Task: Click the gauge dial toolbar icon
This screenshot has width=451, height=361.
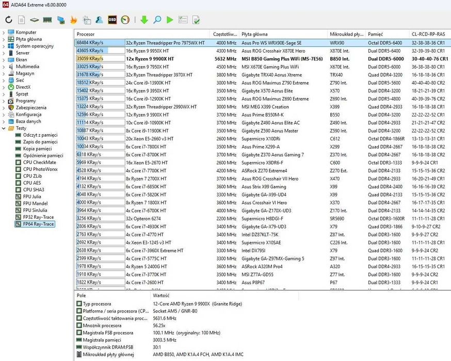Action: point(125,20)
